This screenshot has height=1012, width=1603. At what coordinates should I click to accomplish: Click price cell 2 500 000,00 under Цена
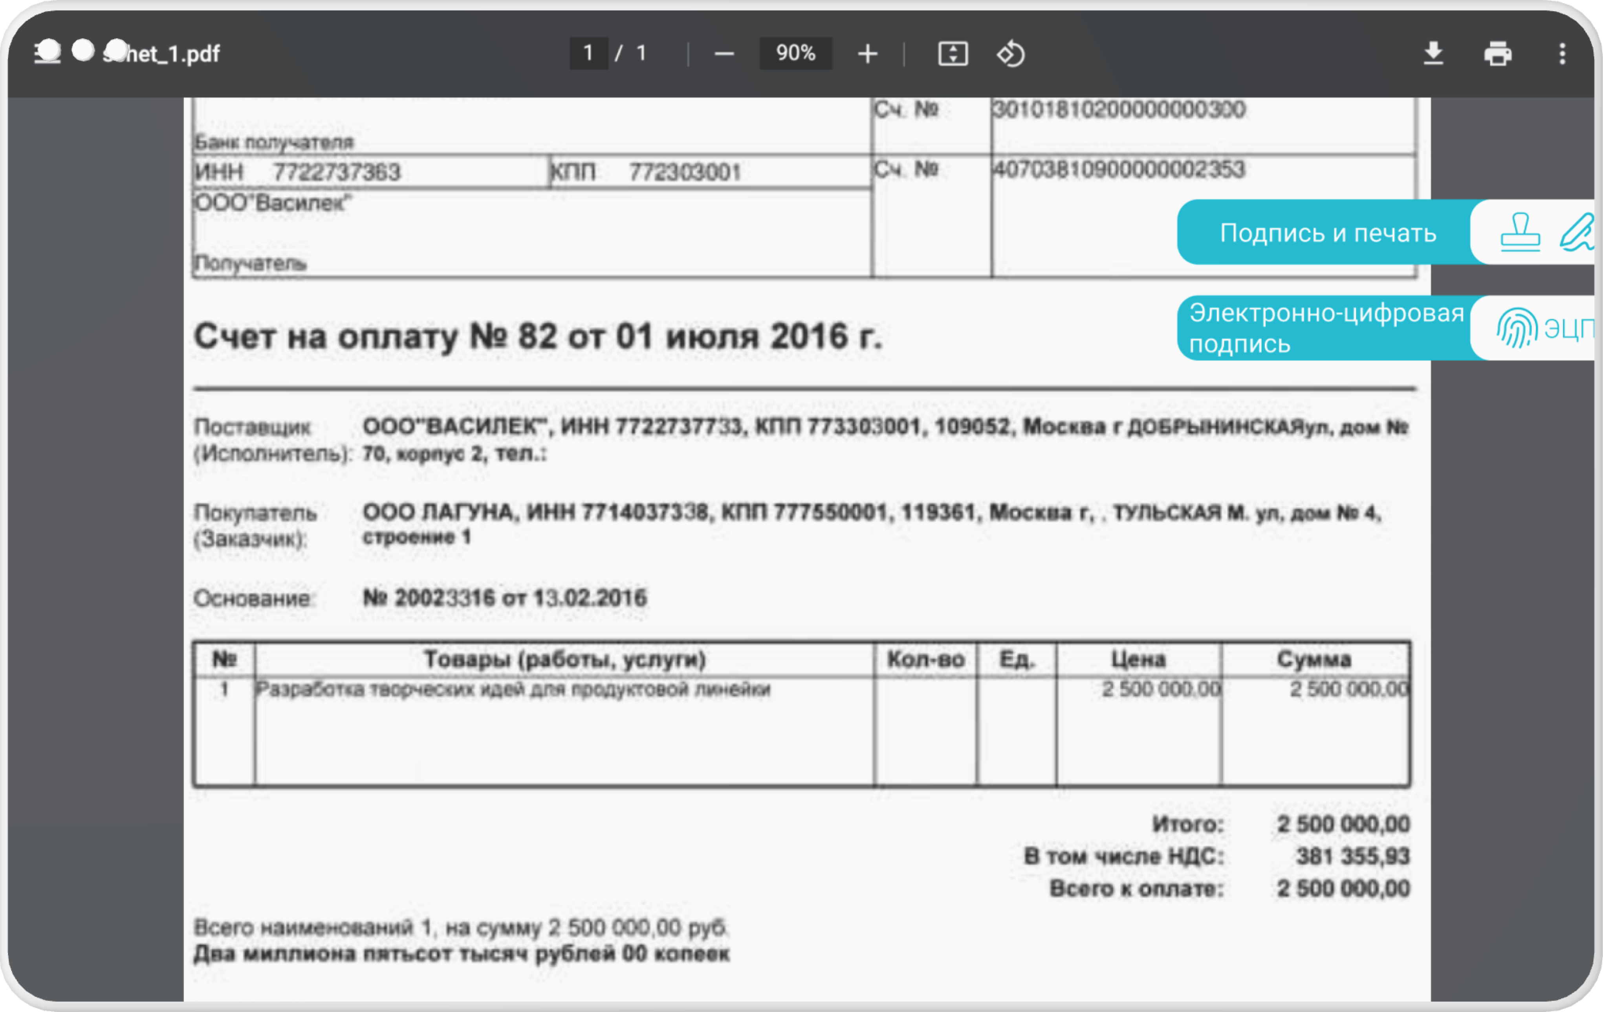coord(1161,689)
